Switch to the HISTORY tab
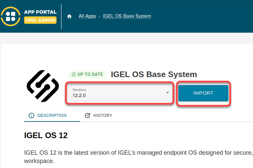 (x=102, y=115)
